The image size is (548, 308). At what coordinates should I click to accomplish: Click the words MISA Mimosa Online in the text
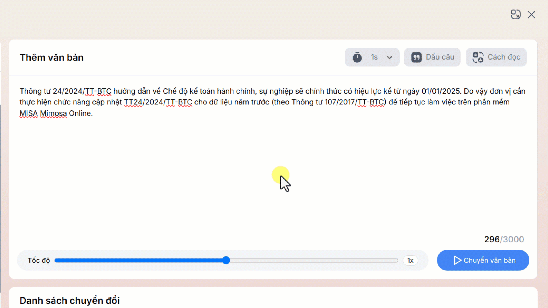click(56, 113)
